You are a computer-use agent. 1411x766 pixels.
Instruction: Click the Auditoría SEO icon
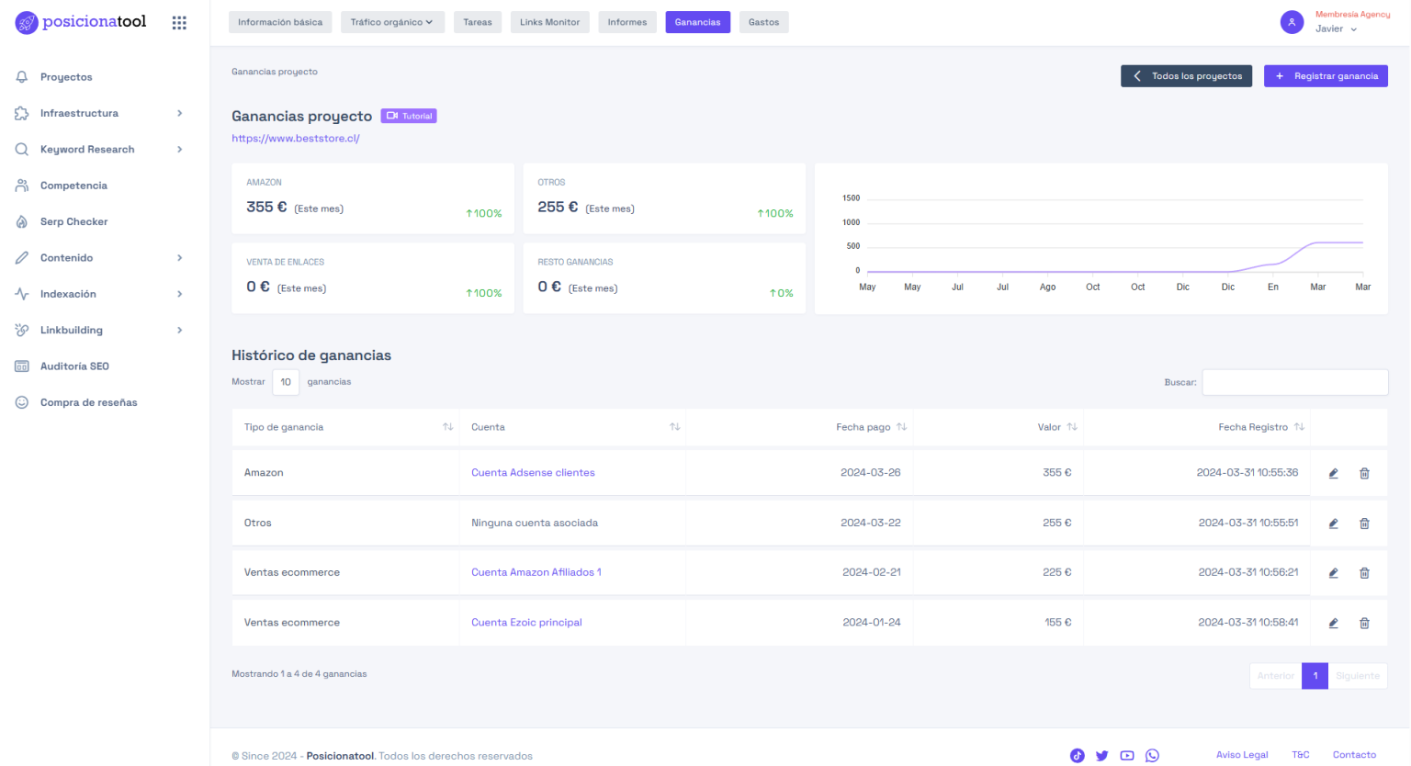(22, 366)
